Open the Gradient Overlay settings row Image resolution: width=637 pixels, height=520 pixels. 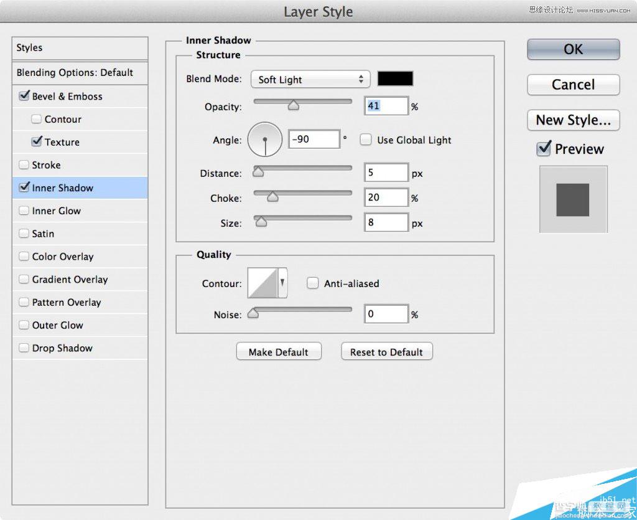[x=80, y=280]
